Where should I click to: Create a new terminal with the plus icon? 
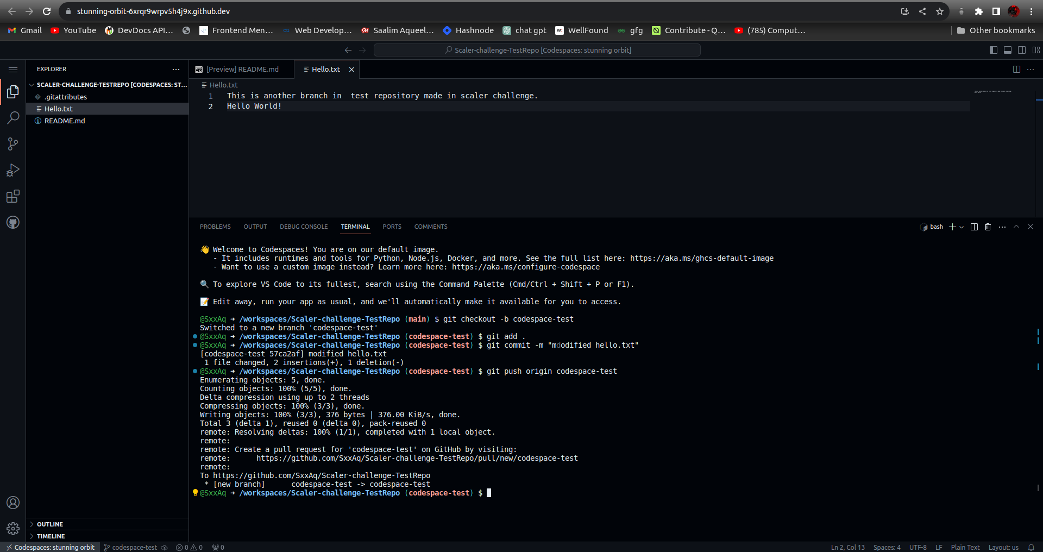pyautogui.click(x=953, y=227)
